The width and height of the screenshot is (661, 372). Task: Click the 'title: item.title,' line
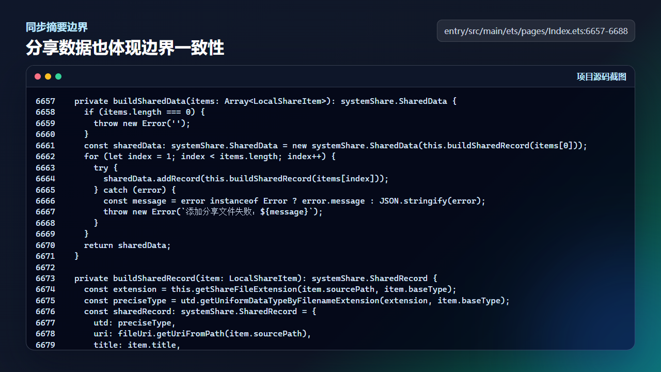pos(137,345)
